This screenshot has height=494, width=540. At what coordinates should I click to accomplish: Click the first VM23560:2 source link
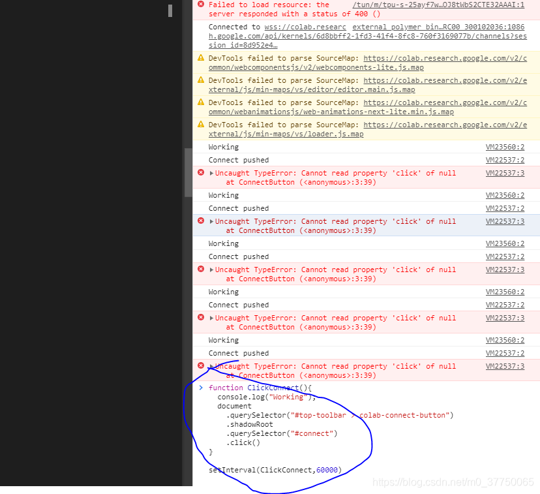[x=505, y=147]
